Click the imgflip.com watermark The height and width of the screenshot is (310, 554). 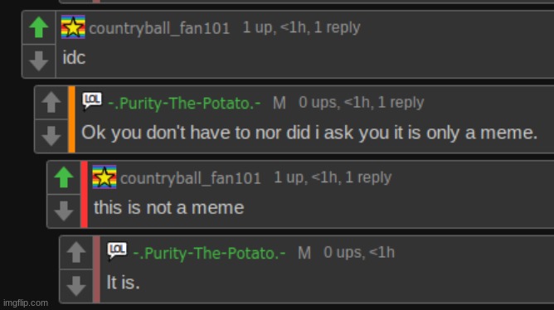(x=26, y=303)
